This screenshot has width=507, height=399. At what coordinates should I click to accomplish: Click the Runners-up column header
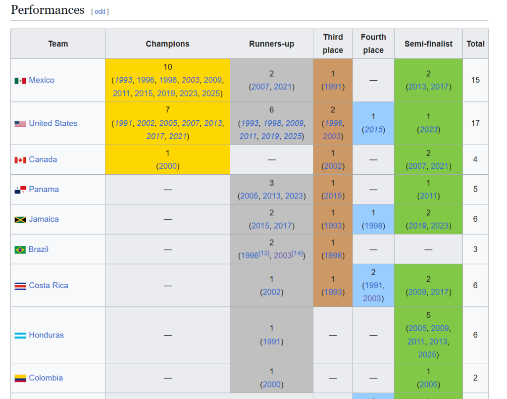(272, 44)
